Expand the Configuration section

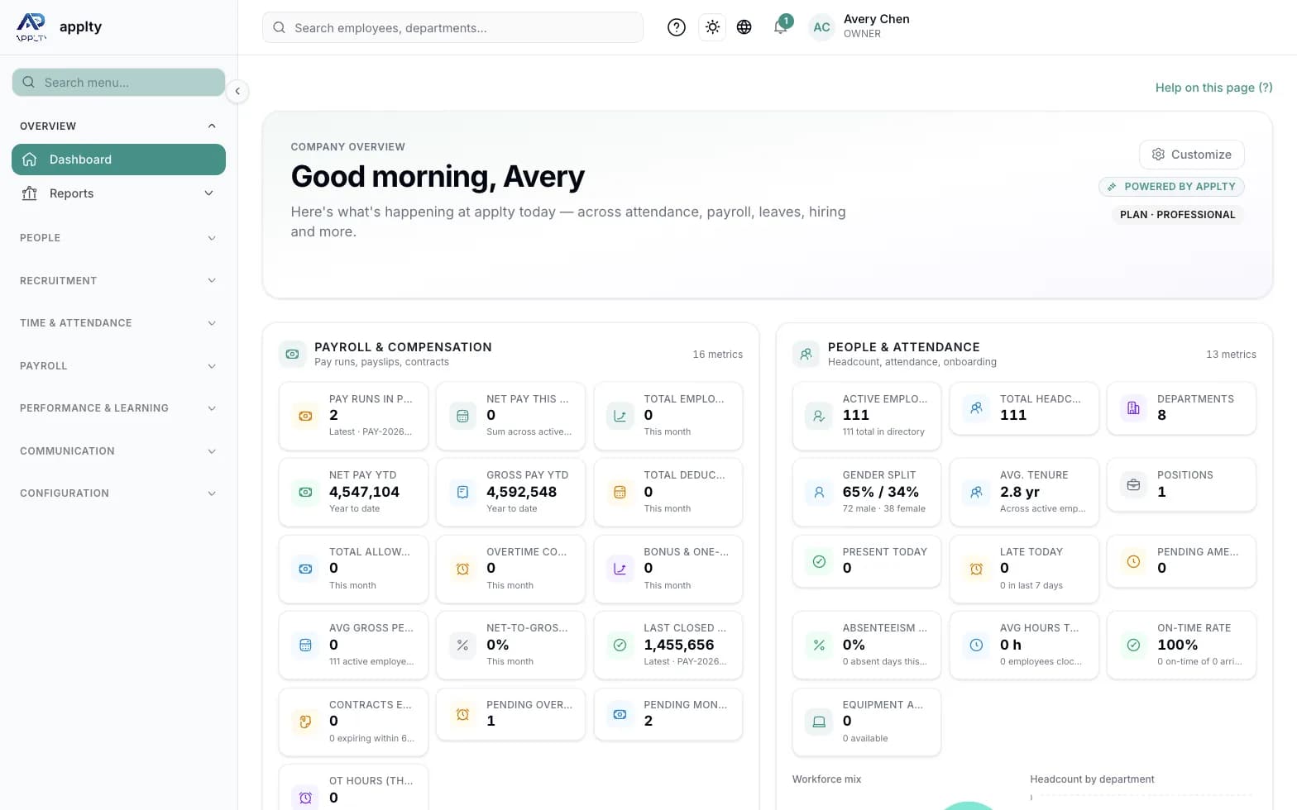click(x=118, y=493)
